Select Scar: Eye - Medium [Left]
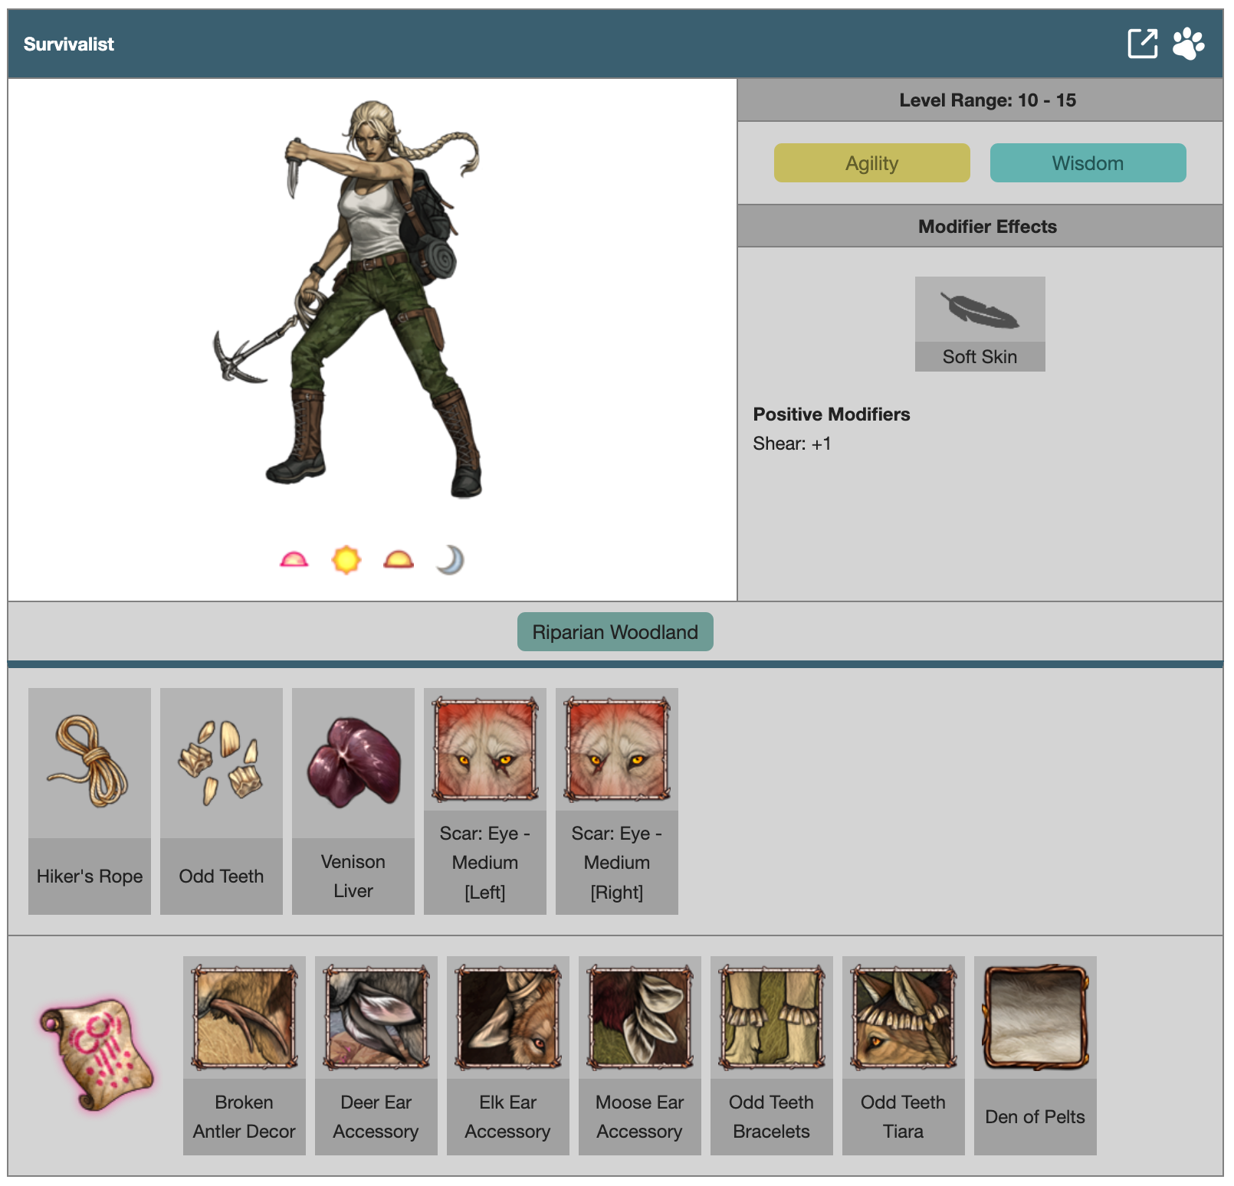Viewport: 1234px width, 1186px height. click(x=485, y=801)
